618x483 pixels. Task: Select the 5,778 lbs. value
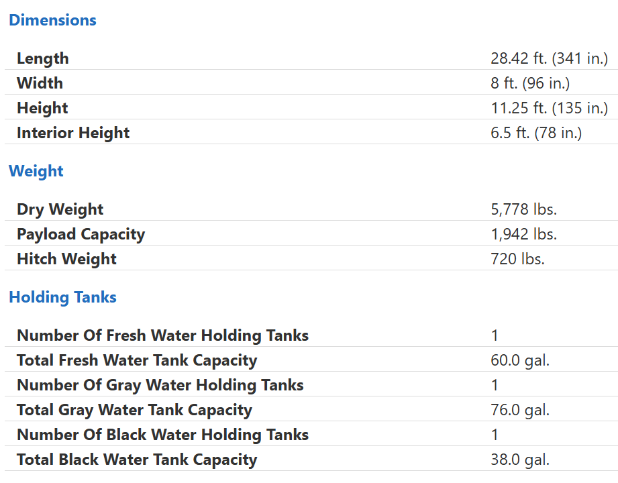tap(523, 209)
